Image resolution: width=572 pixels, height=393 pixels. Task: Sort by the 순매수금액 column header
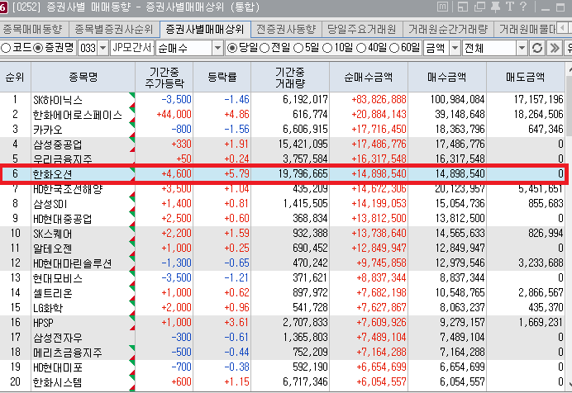coord(369,77)
